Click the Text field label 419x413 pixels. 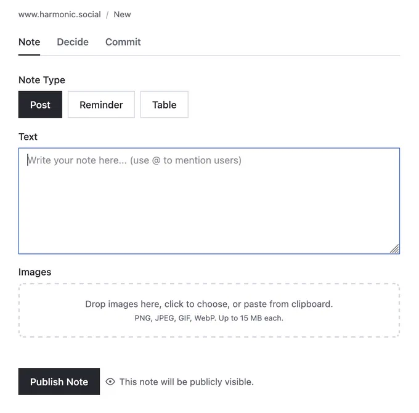(x=28, y=137)
